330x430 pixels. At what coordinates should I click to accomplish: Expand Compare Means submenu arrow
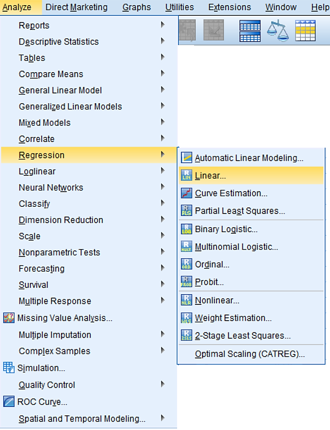point(162,73)
